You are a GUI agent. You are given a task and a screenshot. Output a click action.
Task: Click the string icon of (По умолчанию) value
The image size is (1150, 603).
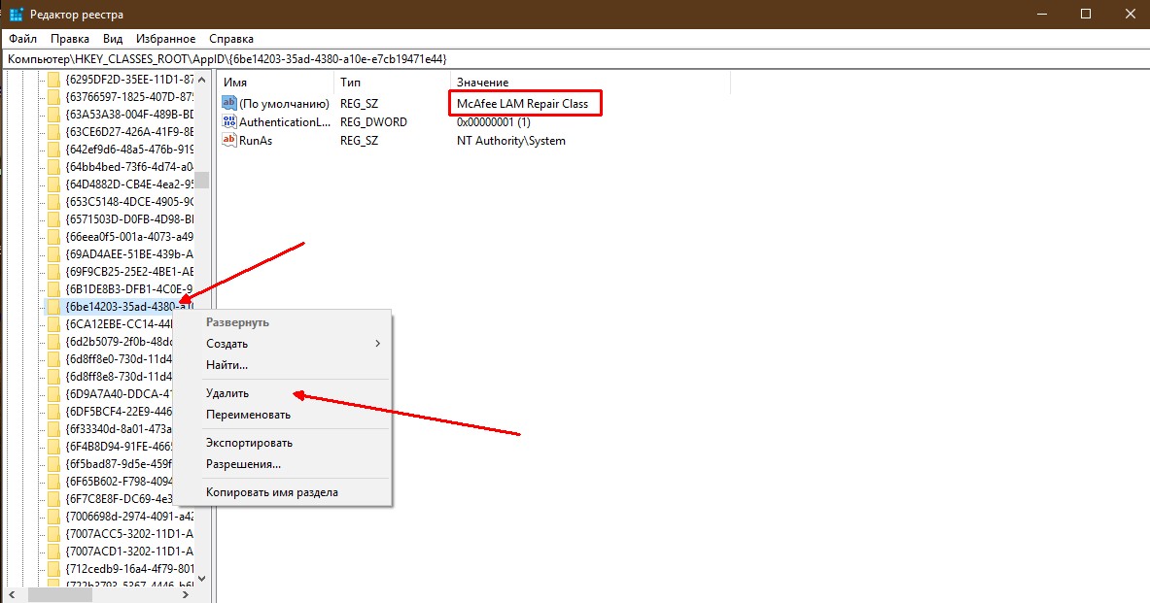click(x=228, y=103)
